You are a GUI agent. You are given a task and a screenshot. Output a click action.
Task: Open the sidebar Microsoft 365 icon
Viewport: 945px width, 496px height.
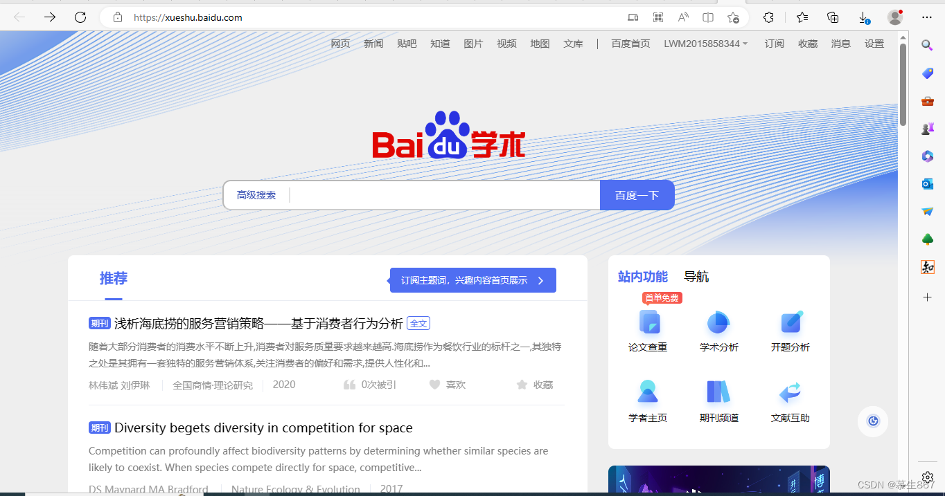coord(928,156)
